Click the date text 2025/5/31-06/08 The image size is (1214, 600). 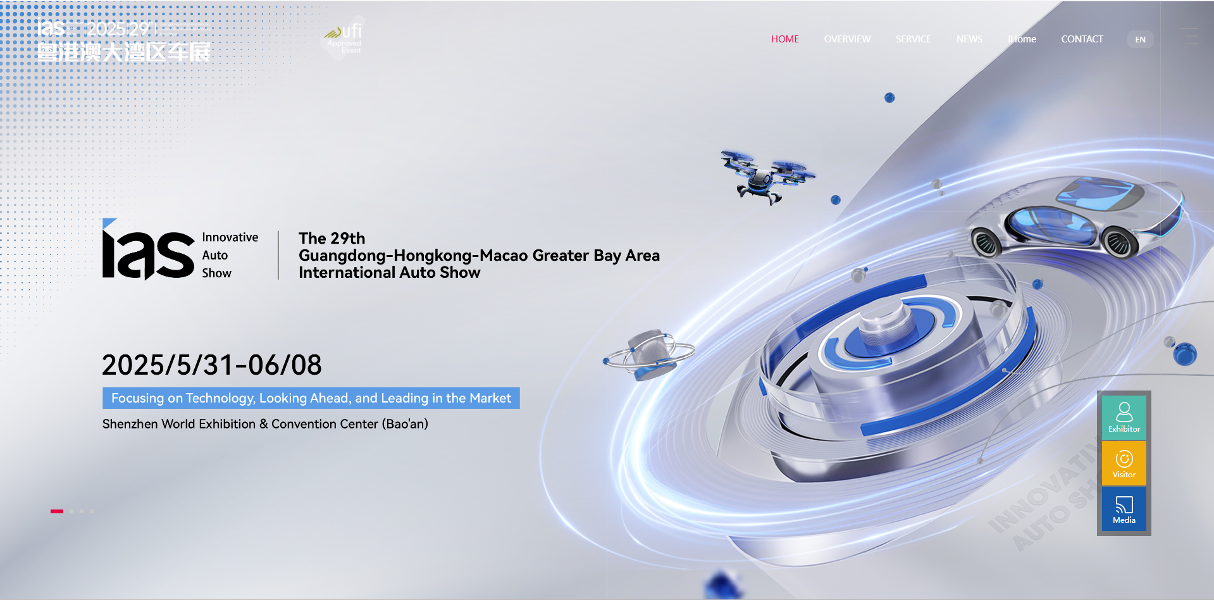[x=212, y=365]
